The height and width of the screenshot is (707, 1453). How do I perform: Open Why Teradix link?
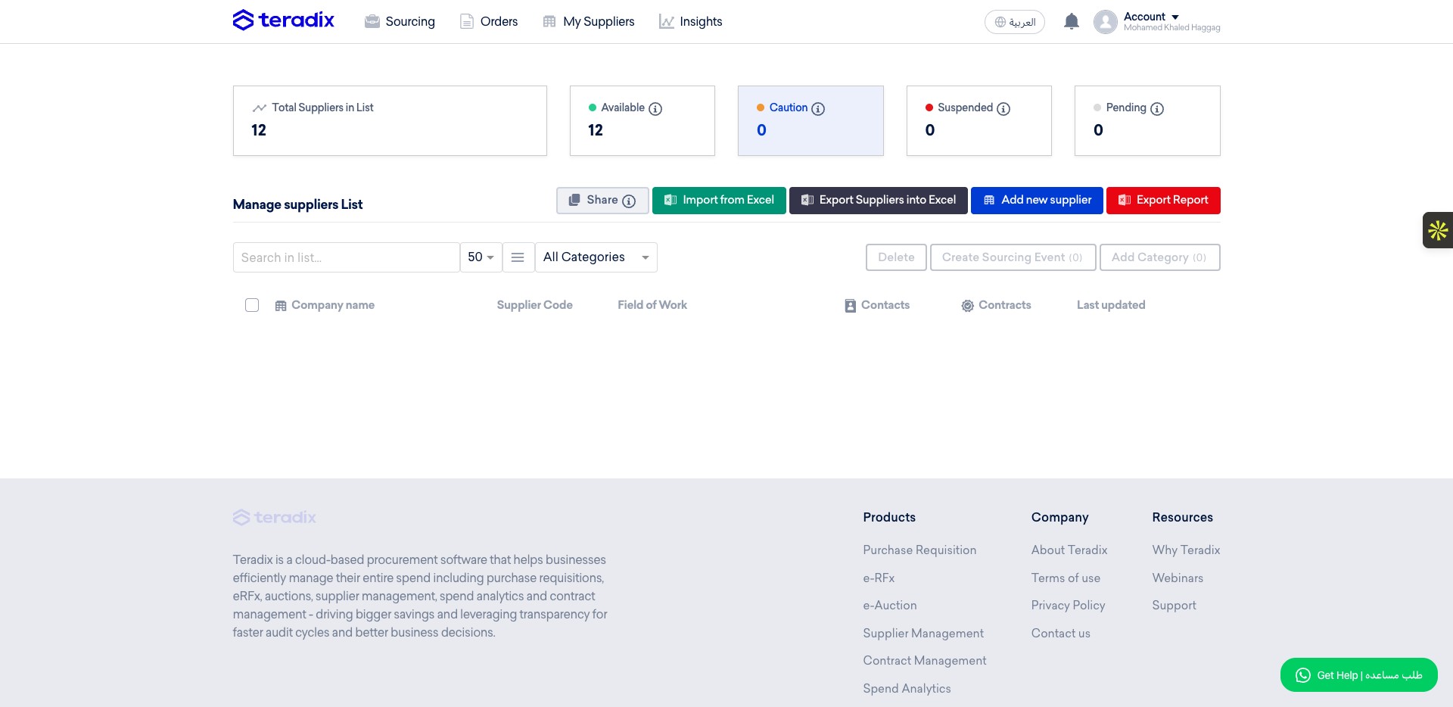[x=1186, y=550]
